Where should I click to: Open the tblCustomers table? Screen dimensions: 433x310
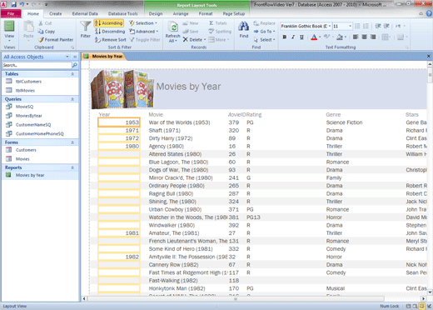[x=28, y=82]
